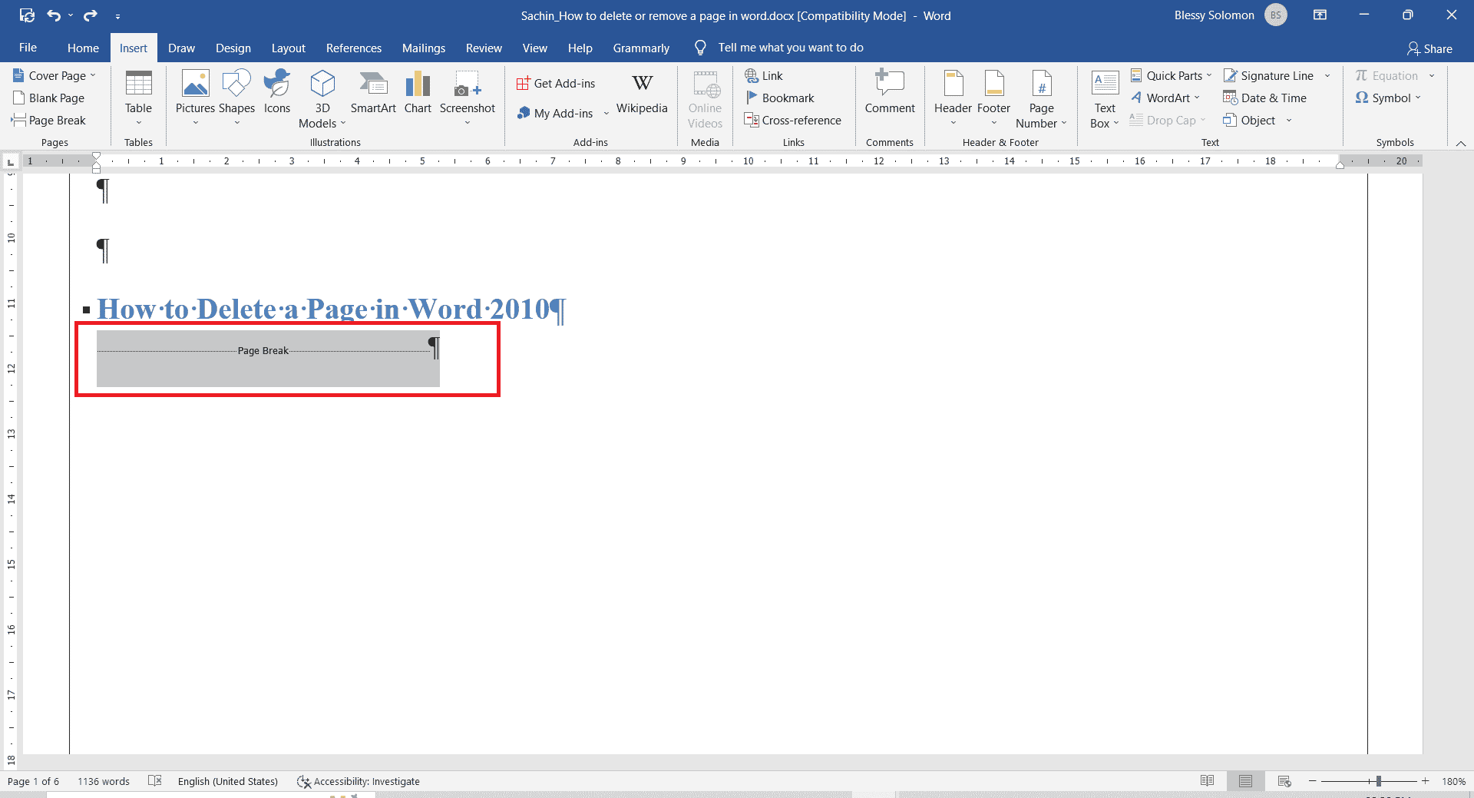Viewport: 1474px width, 798px height.
Task: Save the document from Quick Access Toolbar
Action: click(27, 15)
